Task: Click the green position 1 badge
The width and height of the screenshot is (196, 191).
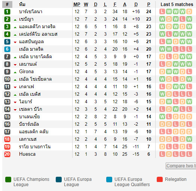Action: (x=7, y=12)
